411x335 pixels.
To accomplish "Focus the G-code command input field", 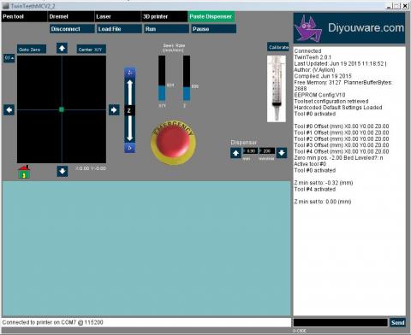I will pyautogui.click(x=341, y=322).
